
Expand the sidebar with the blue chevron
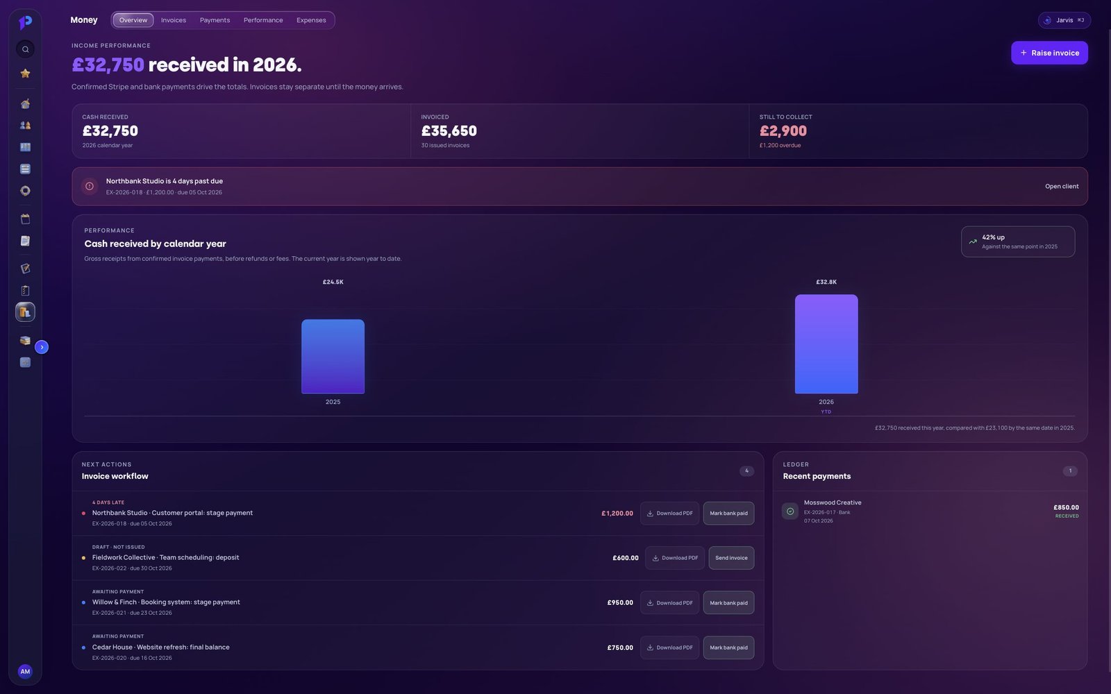tap(42, 347)
